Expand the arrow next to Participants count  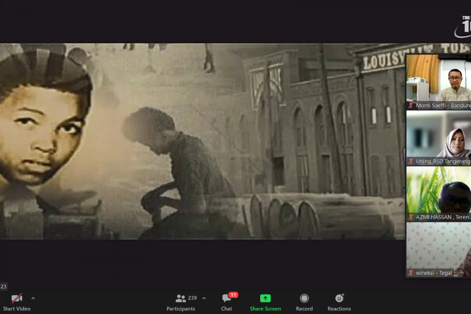coord(204,298)
